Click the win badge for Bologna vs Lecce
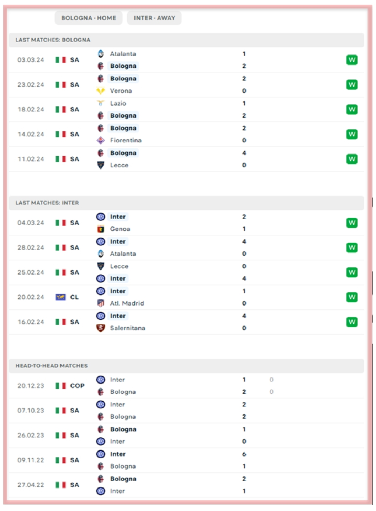 352,159
